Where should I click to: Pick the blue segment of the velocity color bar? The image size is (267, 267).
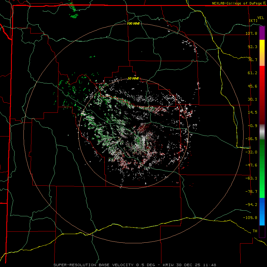(262, 212)
